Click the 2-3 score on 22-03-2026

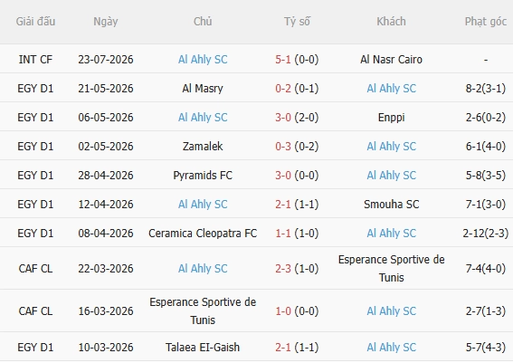pos(282,269)
